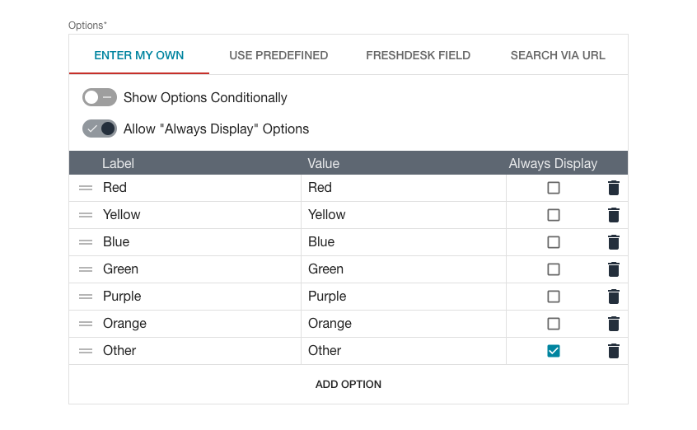Remove the Orange option via trash icon
The width and height of the screenshot is (697, 430).
pos(613,324)
